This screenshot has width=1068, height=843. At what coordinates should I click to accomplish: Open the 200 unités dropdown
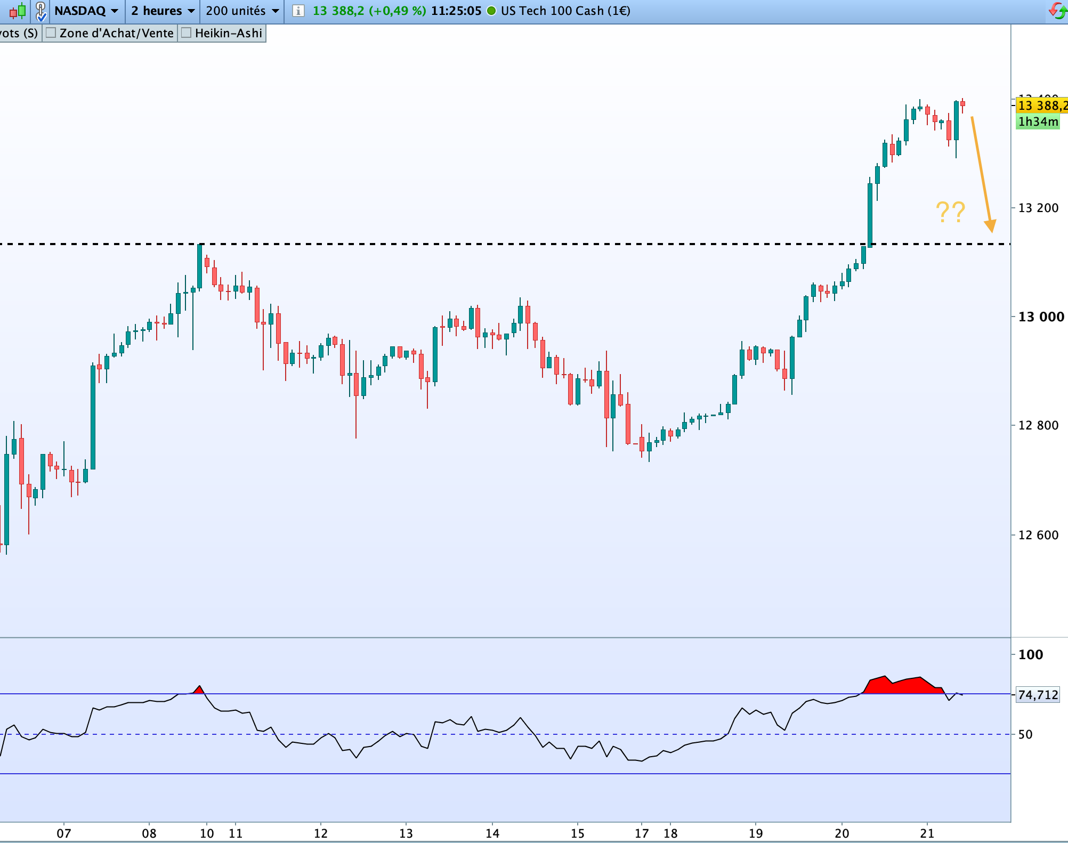coord(242,11)
